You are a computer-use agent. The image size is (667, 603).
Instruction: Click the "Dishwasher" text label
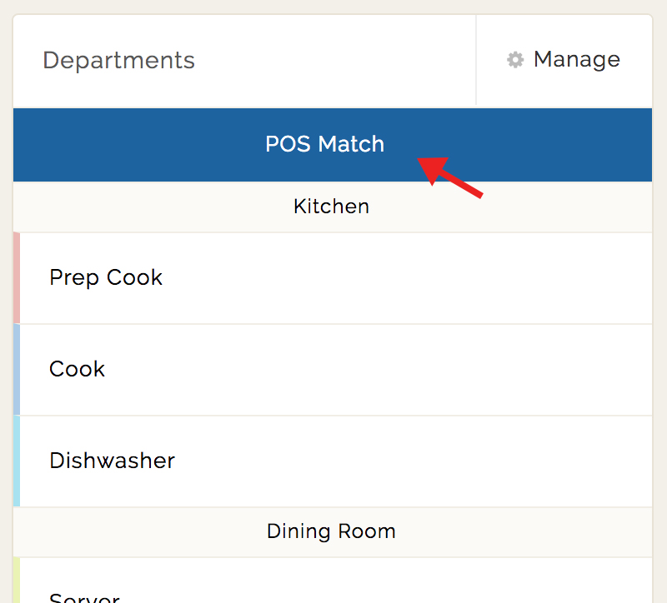112,461
